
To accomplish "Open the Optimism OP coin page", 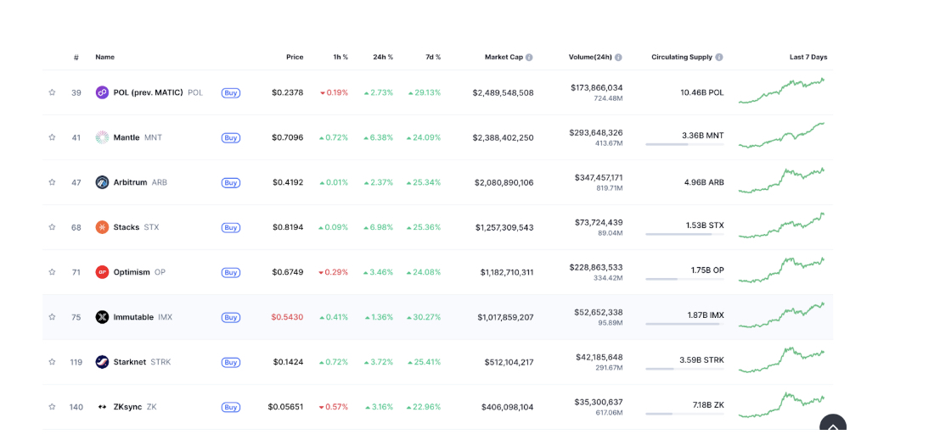I will click(x=139, y=272).
